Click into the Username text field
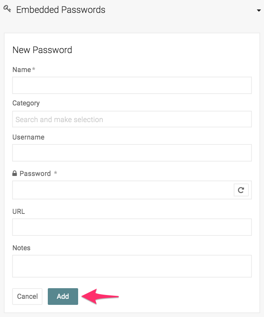 click(132, 153)
